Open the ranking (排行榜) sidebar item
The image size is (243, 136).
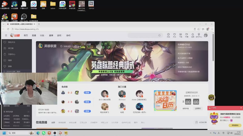pyautogui.click(x=11, y=48)
